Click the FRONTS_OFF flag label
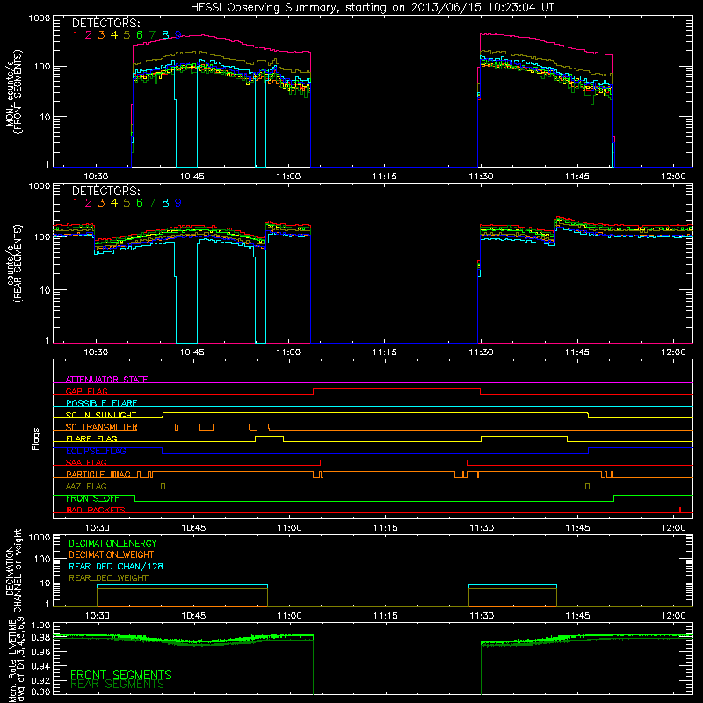703x703 pixels. point(92,498)
